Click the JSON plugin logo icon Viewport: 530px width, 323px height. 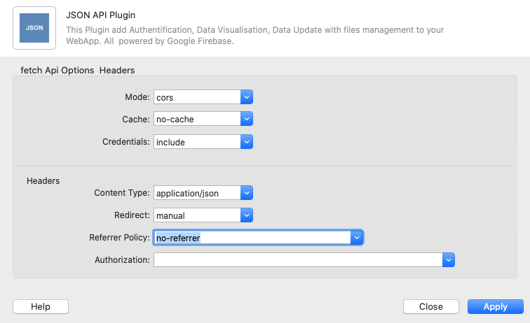click(x=34, y=28)
